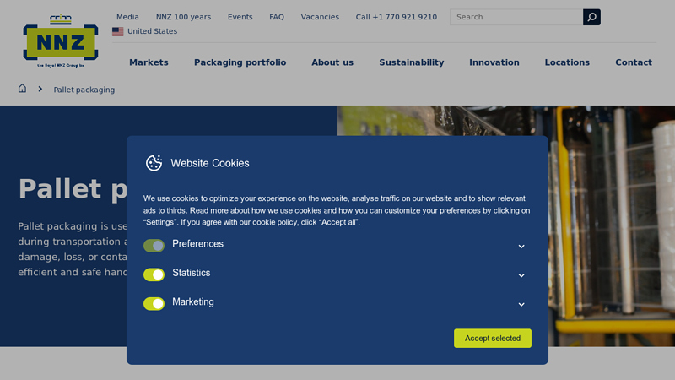
Task: Open the Vacancies link
Action: [x=320, y=17]
